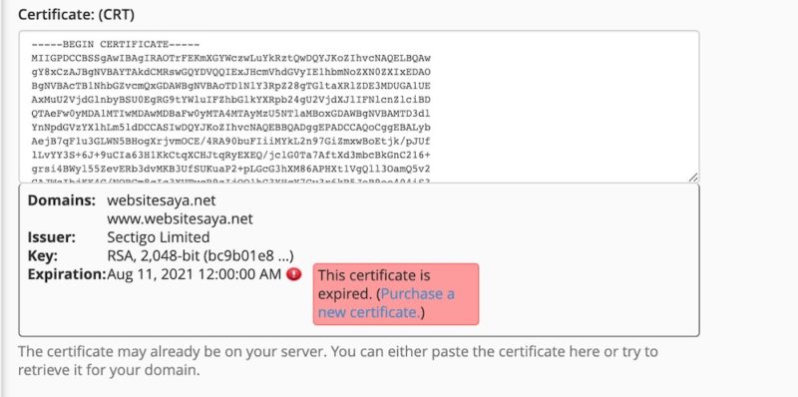Click the Expiration label
The width and height of the screenshot is (798, 397).
67,274
